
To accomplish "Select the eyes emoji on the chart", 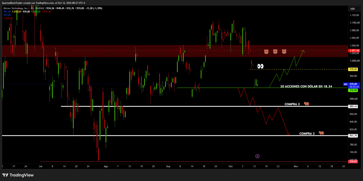I will pyautogui.click(x=260, y=66).
